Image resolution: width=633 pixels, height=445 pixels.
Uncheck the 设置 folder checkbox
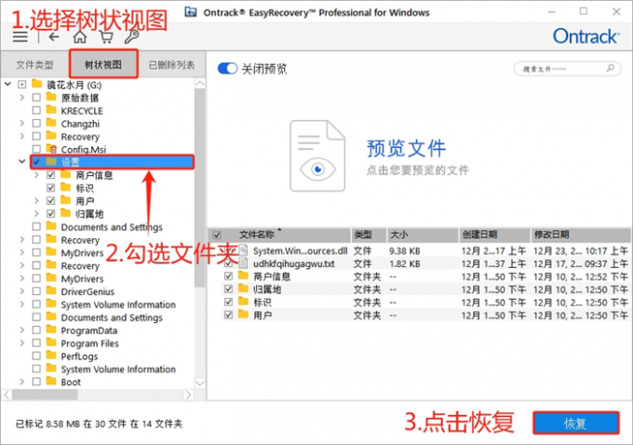36,162
